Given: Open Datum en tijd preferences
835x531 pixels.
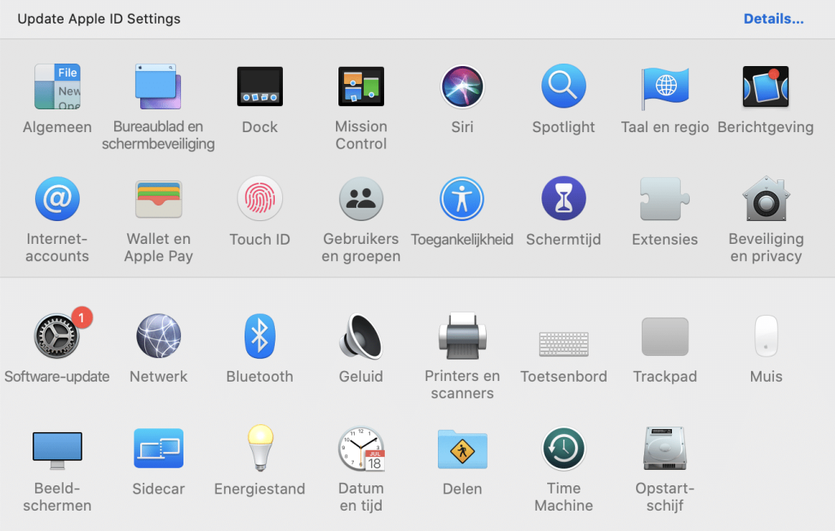Looking at the screenshot, I should coord(361,449).
